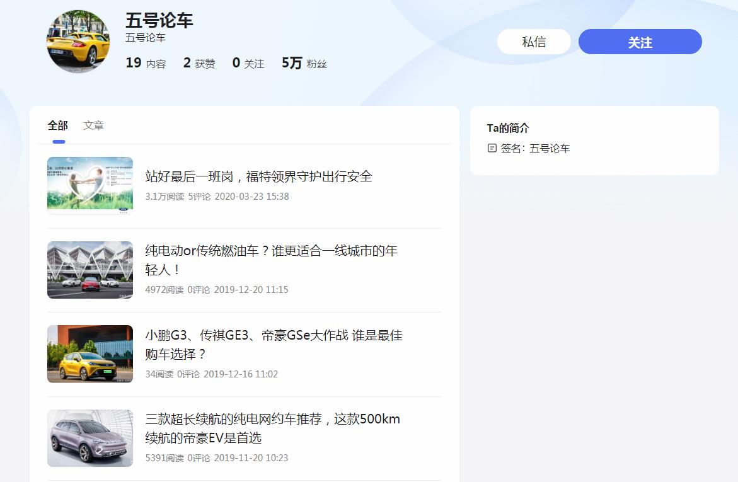This screenshot has height=482, width=738.
Task: Click the 5万 粉丝 followers count
Action: click(x=304, y=63)
